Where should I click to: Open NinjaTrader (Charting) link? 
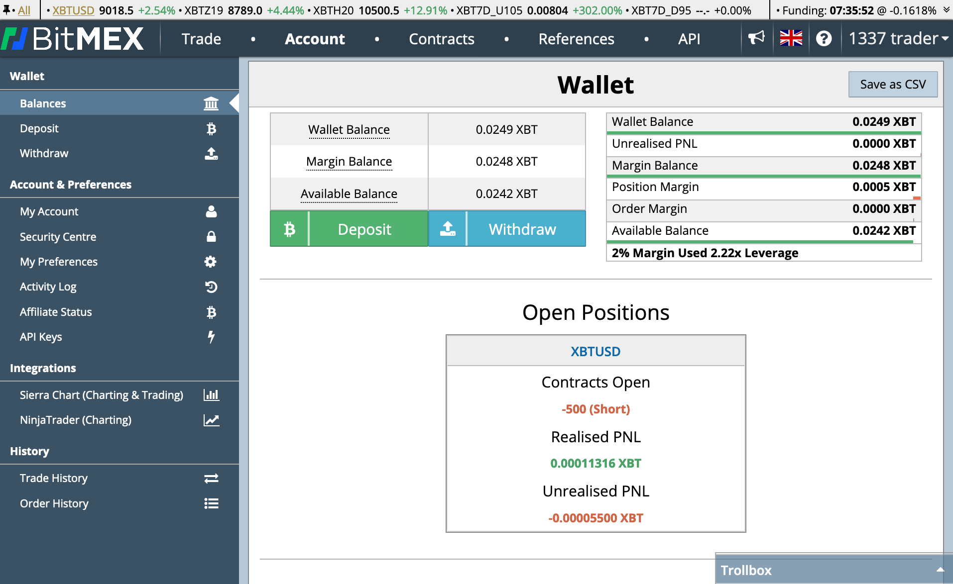click(x=119, y=420)
